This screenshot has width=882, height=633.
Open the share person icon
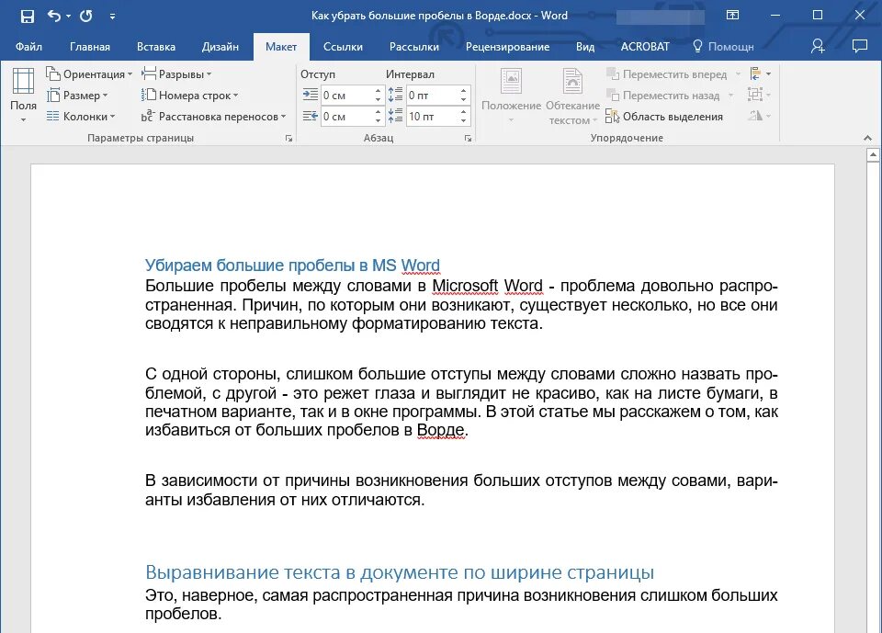click(818, 46)
